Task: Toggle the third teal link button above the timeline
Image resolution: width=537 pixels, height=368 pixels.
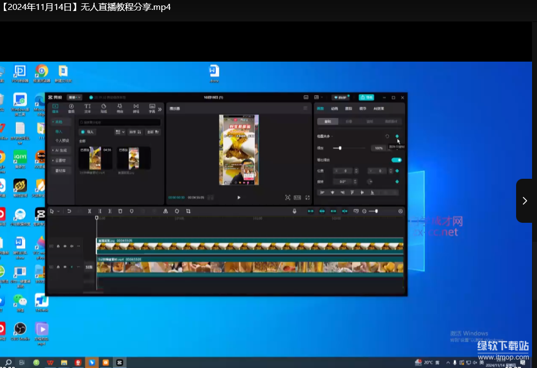Action: [x=333, y=211]
